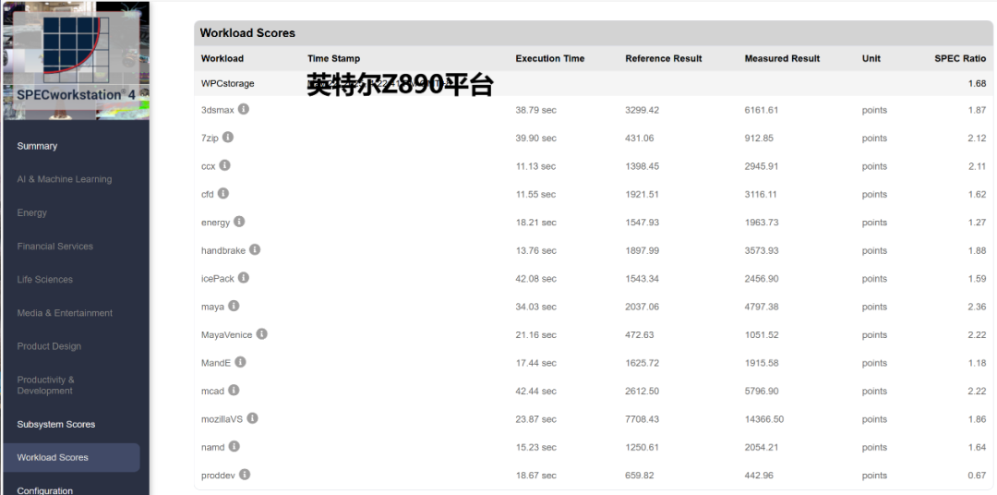Click the info icon beside 7zip
Screen dimensions: 997x495
pos(228,138)
